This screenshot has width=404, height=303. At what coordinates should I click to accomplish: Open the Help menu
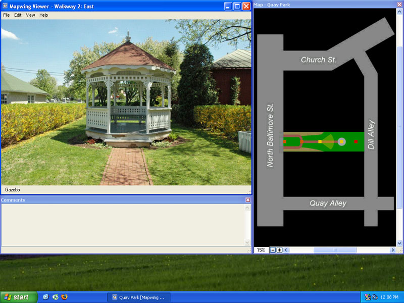[x=43, y=15]
